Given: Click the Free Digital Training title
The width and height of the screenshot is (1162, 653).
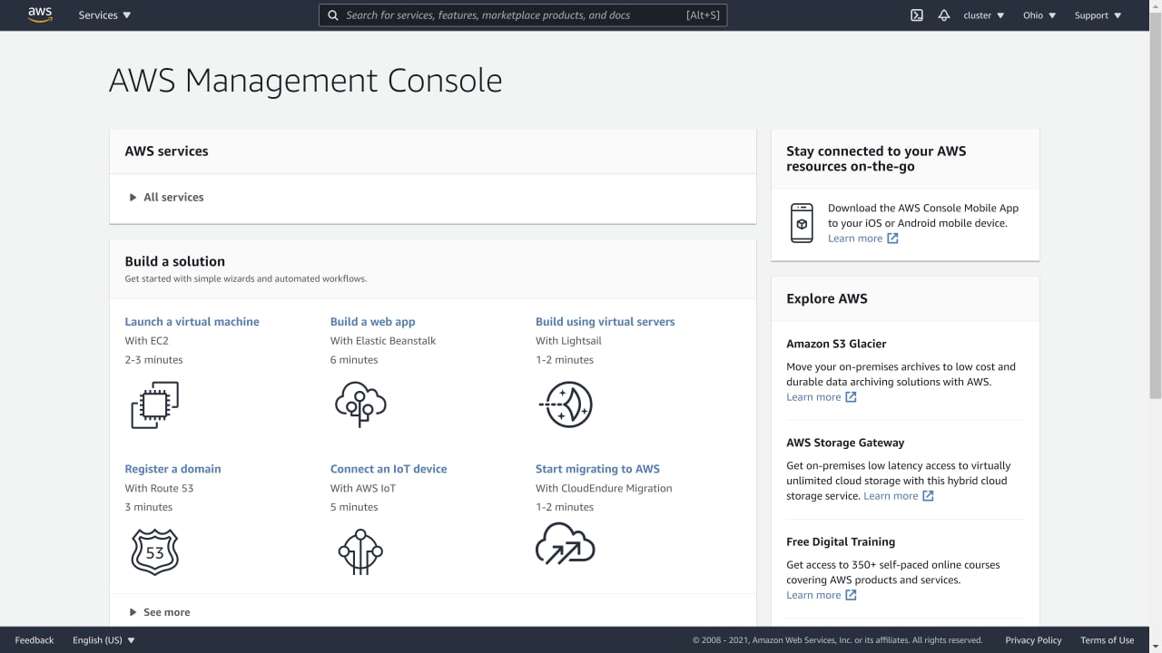Looking at the screenshot, I should [x=841, y=541].
